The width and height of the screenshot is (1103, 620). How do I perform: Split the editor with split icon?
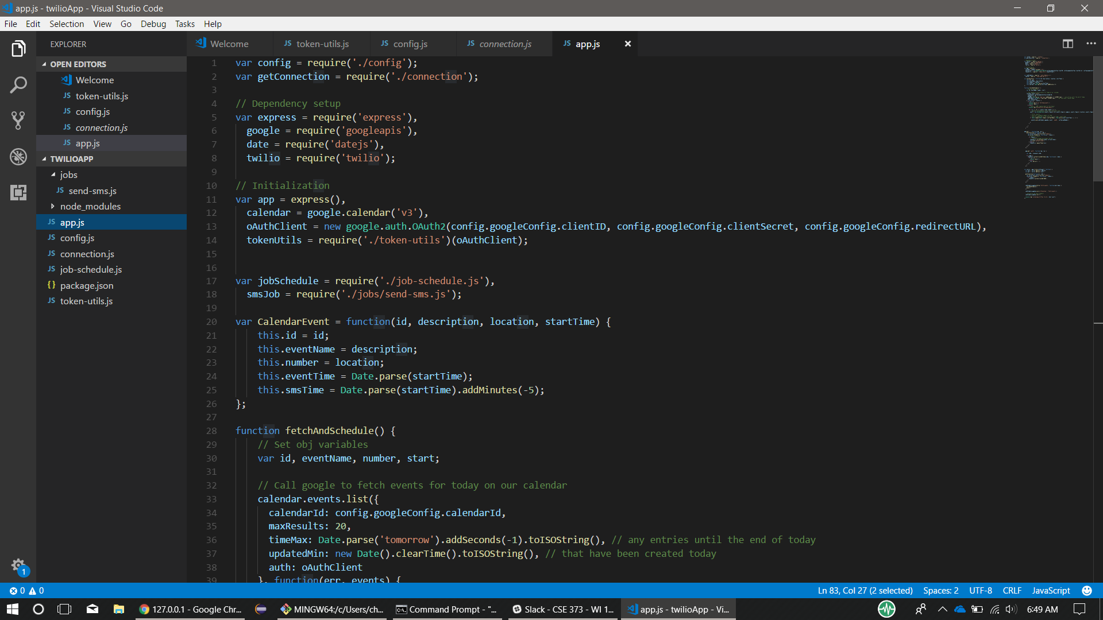(1067, 44)
